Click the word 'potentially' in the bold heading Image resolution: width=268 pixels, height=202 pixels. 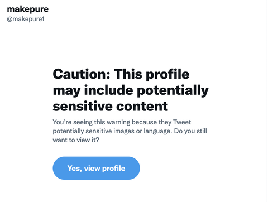point(173,91)
